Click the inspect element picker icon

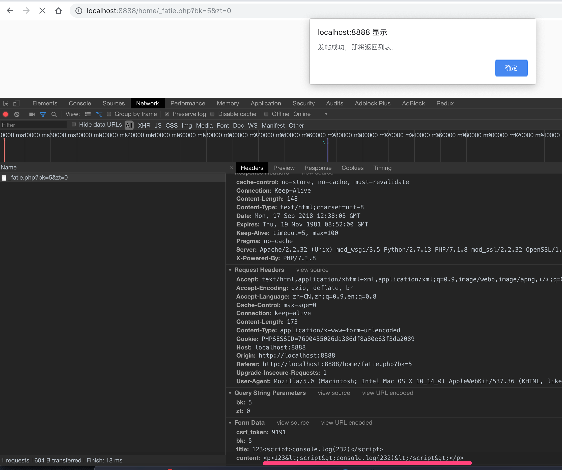6,104
